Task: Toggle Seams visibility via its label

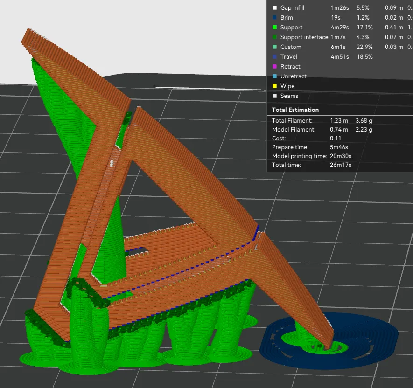Action: click(289, 96)
